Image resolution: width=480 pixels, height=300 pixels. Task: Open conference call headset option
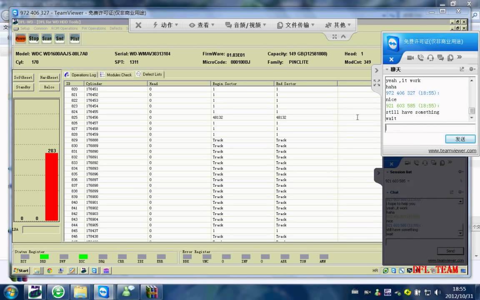(430, 57)
